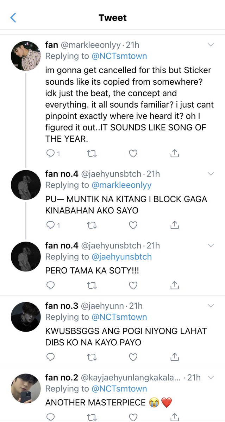This screenshot has height=422, width=225.
Task: Like the MUNTIK NA KITANG tweet
Action: click(133, 225)
